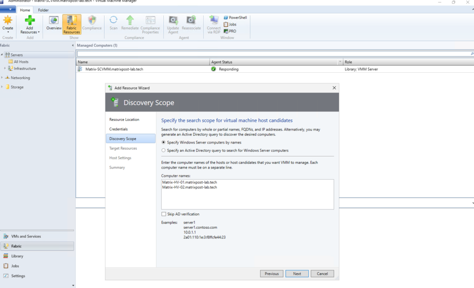Image resolution: width=474 pixels, height=288 pixels.
Task: Cancel the Add Resource Wizard
Action: click(322, 274)
